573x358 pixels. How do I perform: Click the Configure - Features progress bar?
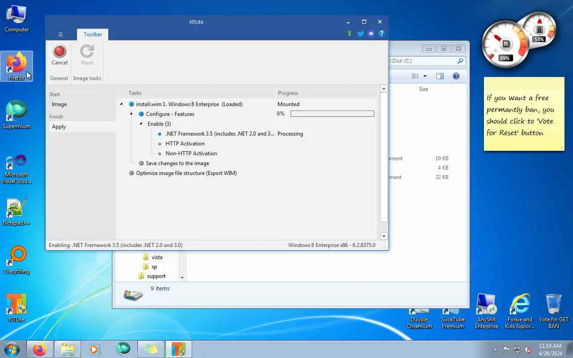(x=332, y=114)
